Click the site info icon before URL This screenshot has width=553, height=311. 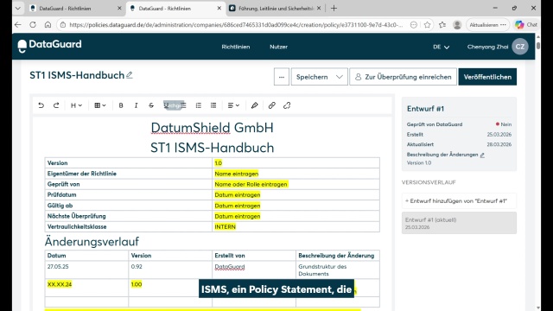(63, 25)
